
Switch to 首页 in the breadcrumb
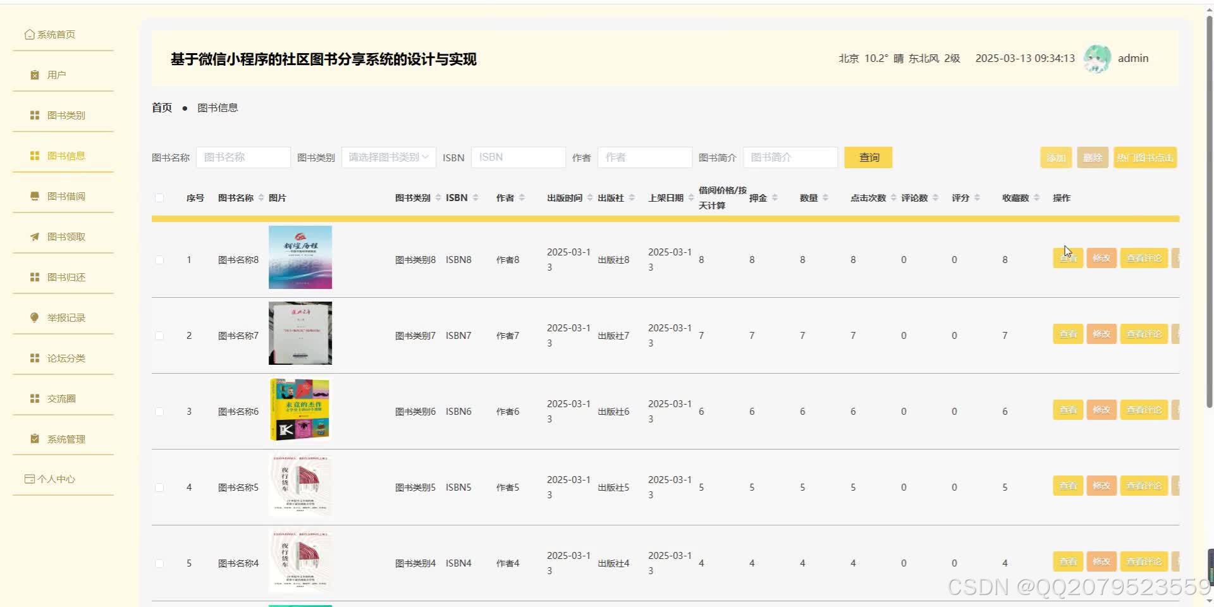pyautogui.click(x=161, y=107)
